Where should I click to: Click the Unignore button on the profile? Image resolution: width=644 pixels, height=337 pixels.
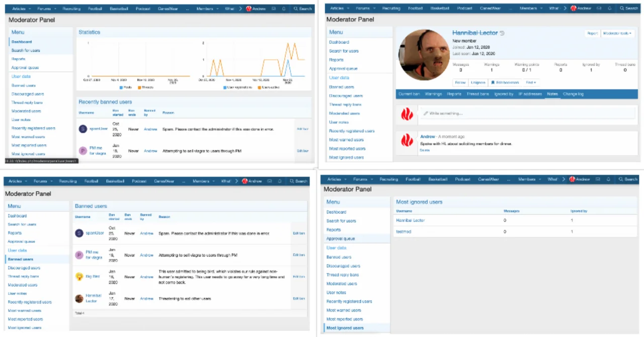coord(478,82)
